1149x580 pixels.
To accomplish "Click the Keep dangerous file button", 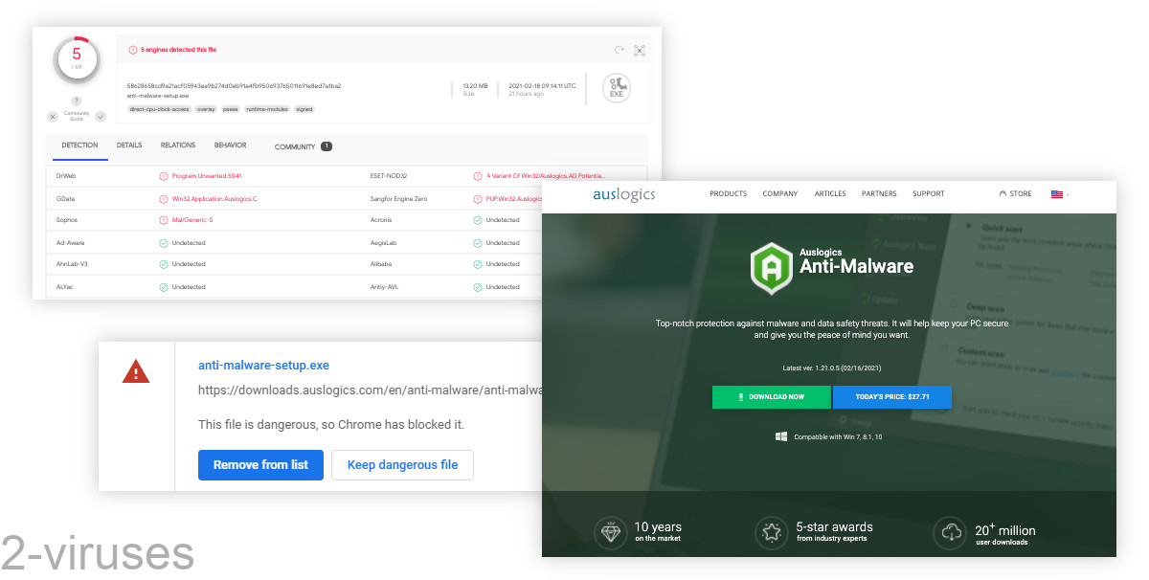I will pos(402,465).
